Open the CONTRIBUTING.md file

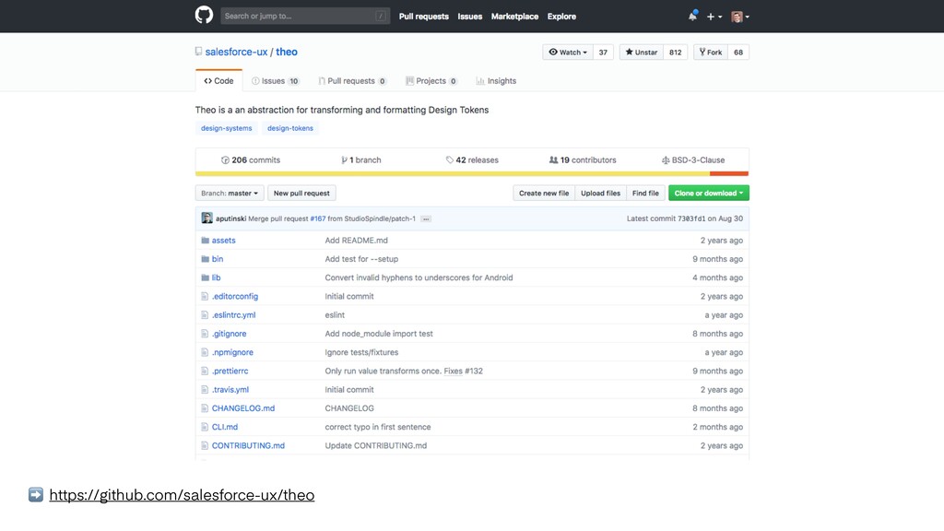point(248,445)
